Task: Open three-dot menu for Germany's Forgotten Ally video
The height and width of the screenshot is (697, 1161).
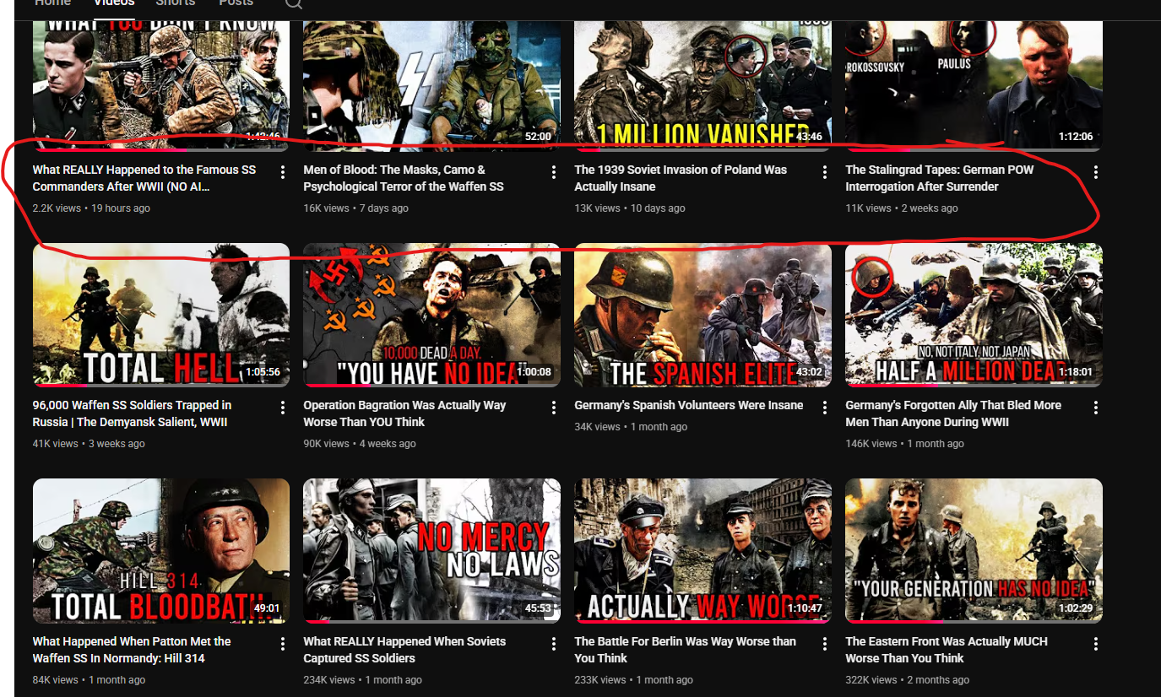Action: [x=1096, y=408]
